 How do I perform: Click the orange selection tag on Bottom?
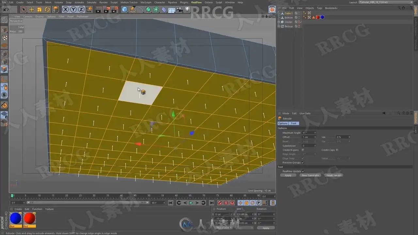point(313,17)
